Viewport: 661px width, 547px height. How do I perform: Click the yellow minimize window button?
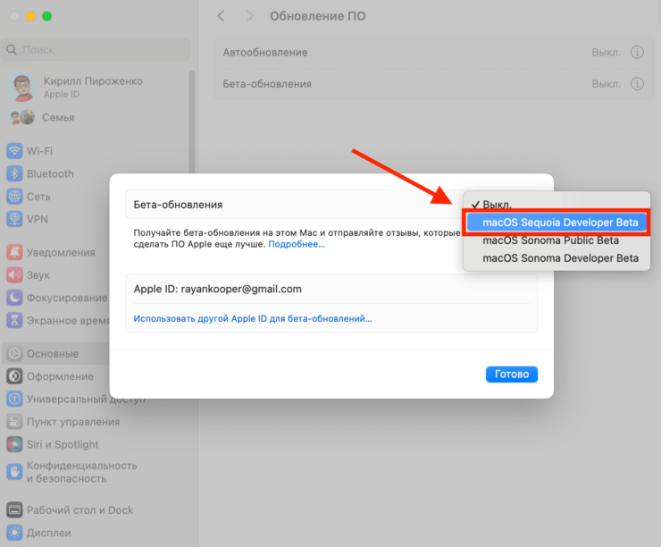(x=30, y=16)
